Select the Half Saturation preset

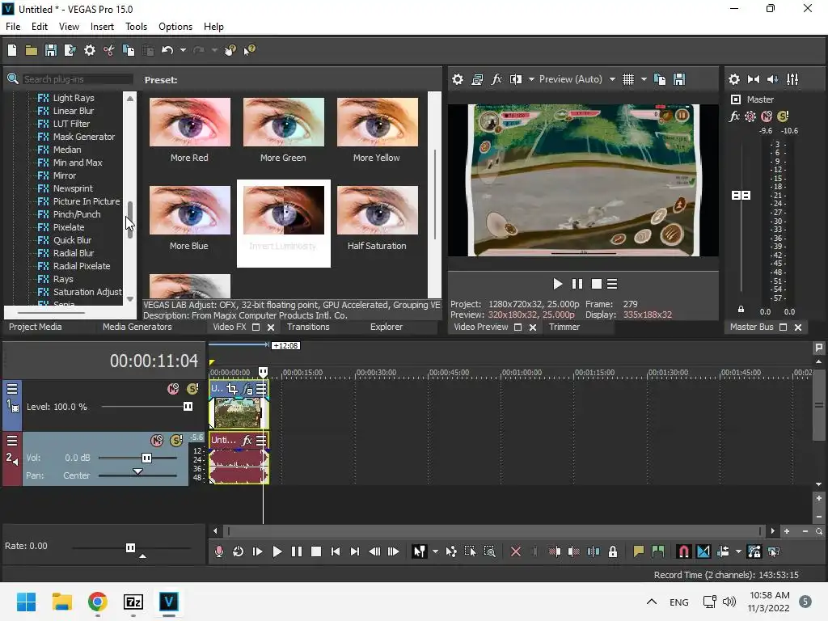[x=377, y=210]
